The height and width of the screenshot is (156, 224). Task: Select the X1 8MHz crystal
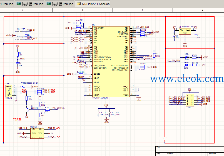tap(26, 35)
